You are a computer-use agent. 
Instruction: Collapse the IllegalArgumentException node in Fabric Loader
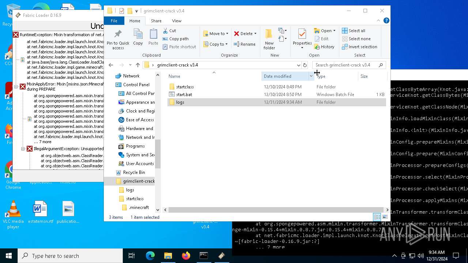[23, 149]
